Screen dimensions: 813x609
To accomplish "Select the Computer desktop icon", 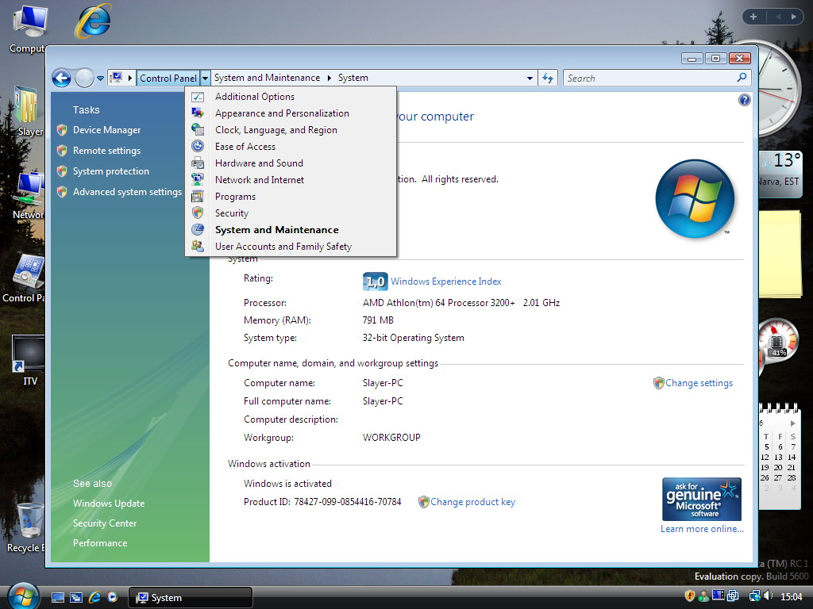I will 29,29.
